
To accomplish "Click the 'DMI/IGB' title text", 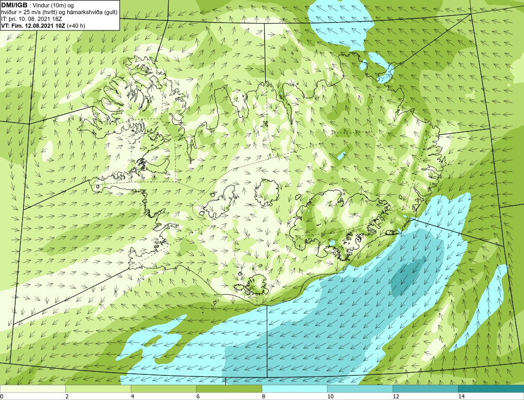I will pyautogui.click(x=14, y=5).
